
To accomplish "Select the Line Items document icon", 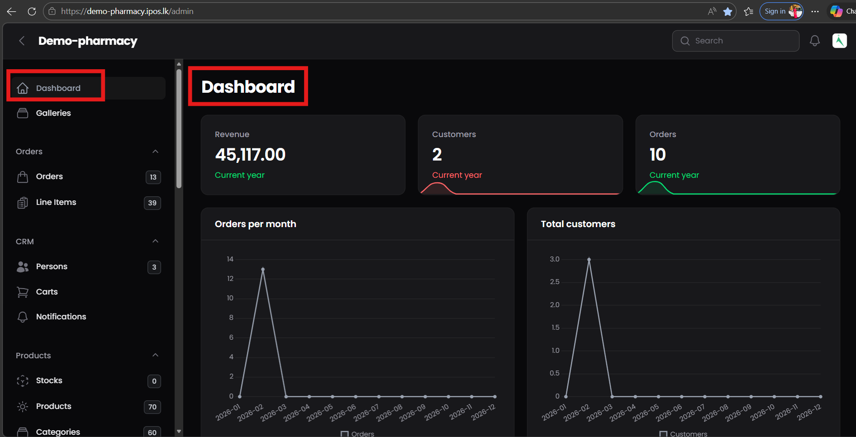I will tap(22, 202).
